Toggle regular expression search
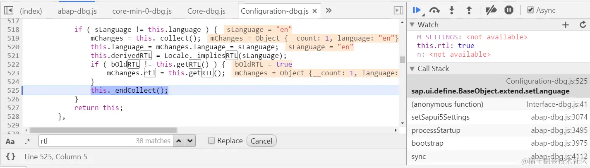Viewport: 590px width, 168px height. tap(27, 141)
